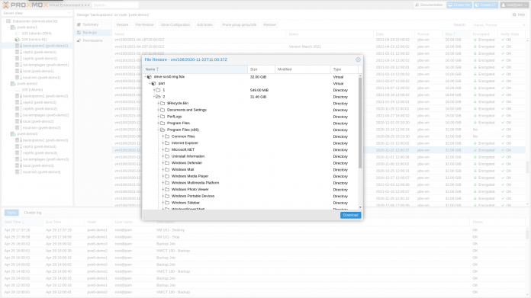Screen dimensions: 531x298
Task: Click the drive-scsi0.img.fidx disk image icon
Action: (150, 77)
